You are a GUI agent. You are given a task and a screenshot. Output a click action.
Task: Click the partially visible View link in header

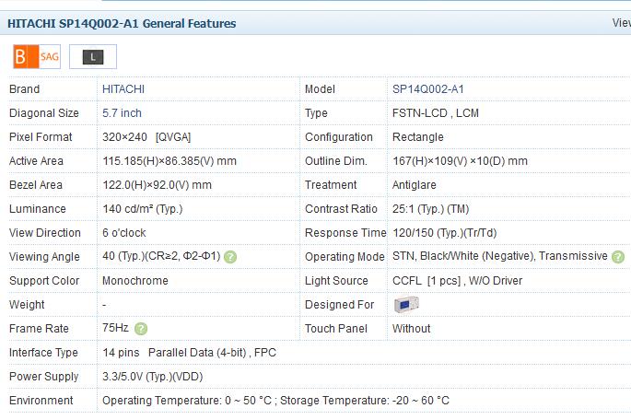pyautogui.click(x=622, y=22)
